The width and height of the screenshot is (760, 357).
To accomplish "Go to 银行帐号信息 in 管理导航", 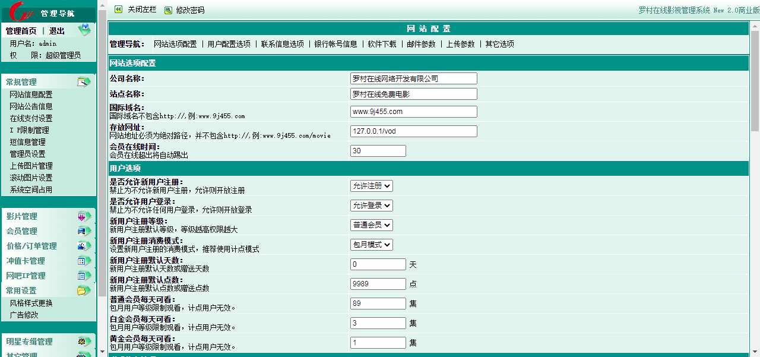I will click(x=336, y=44).
